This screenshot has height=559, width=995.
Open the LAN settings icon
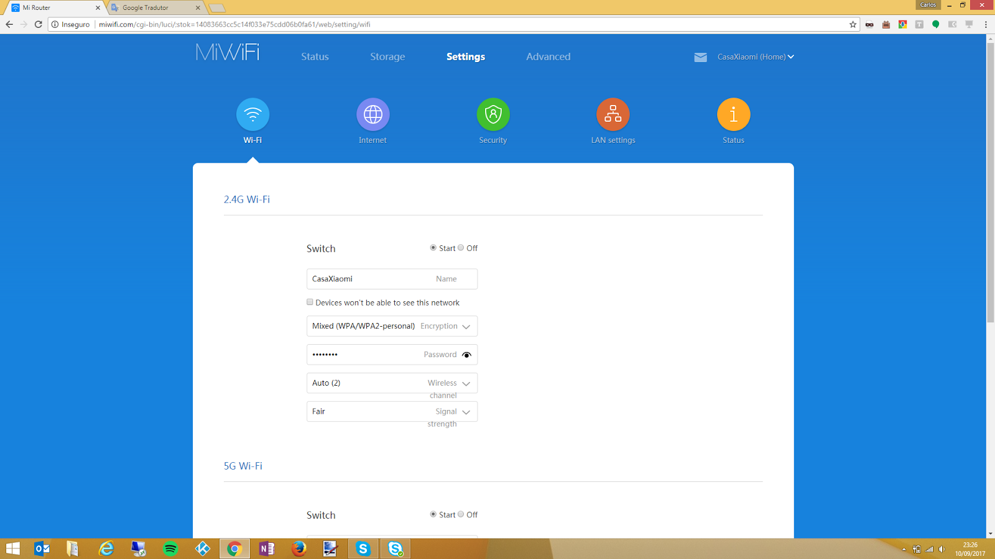613,114
